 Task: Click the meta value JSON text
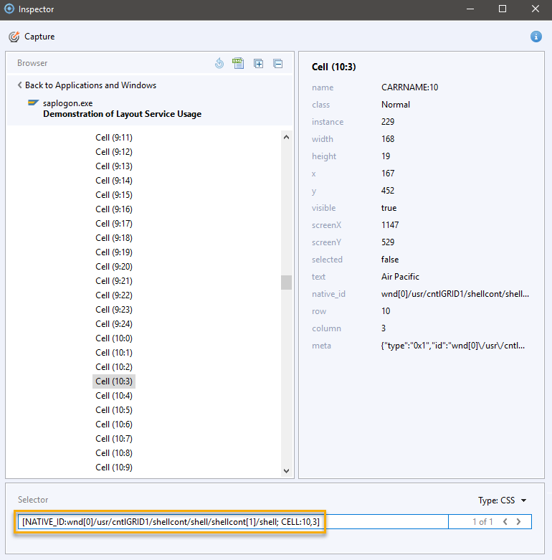453,346
